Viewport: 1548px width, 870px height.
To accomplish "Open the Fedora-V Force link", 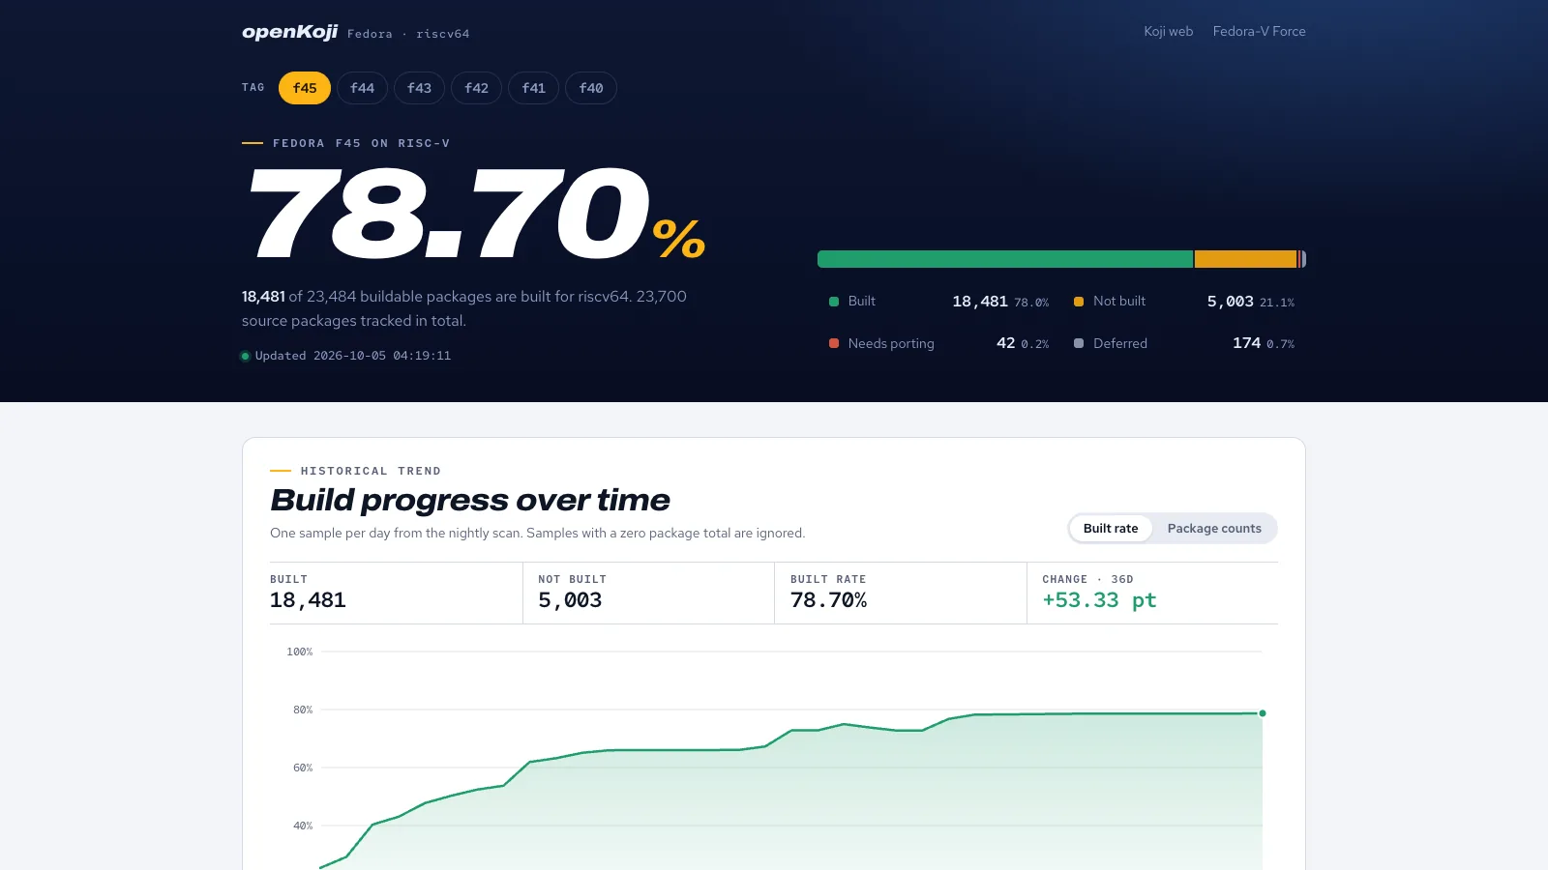I will click(x=1259, y=31).
